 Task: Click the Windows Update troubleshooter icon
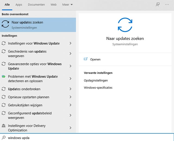coord(4,77)
